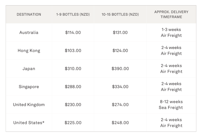The height and width of the screenshot is (137, 202).
Task: Click the $225.00 United States price
Action: point(73,123)
